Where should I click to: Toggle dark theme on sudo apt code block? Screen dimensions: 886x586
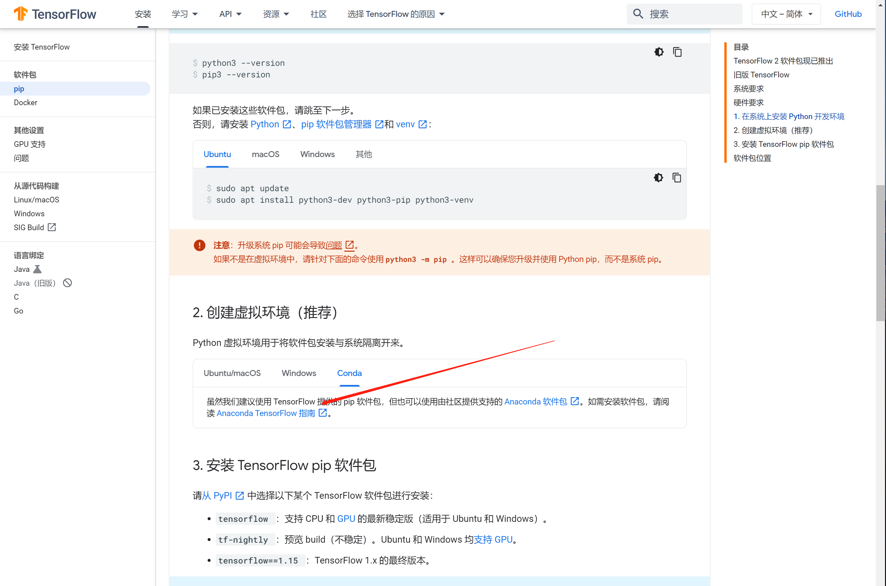[658, 178]
